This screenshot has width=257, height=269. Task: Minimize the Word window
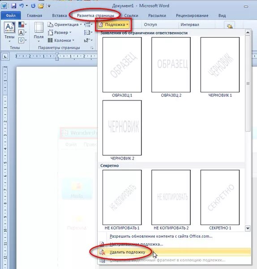[246, 7]
